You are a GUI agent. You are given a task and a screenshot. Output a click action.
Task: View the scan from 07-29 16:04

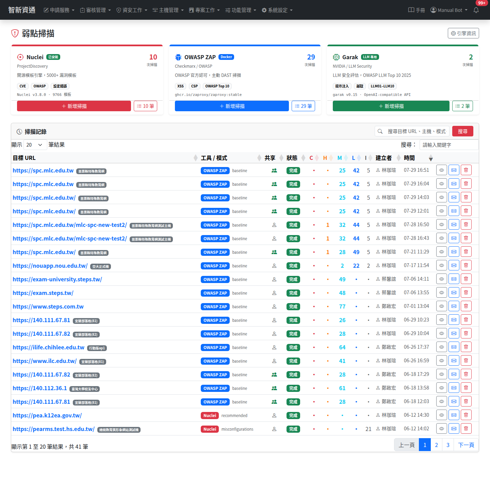tap(441, 184)
